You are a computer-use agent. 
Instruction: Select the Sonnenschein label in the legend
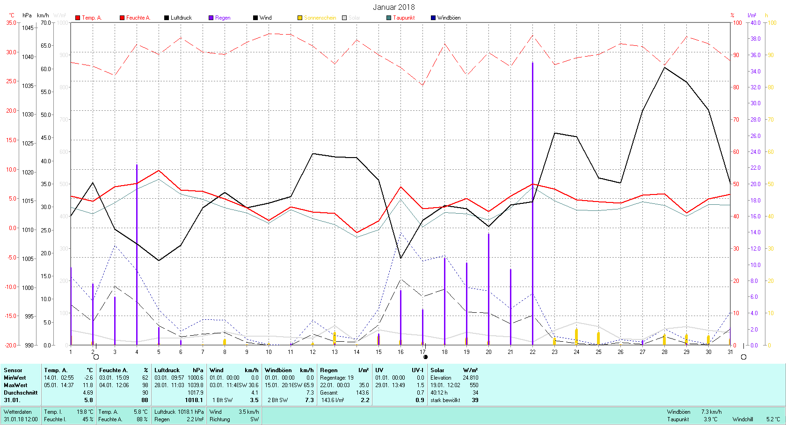coord(320,18)
